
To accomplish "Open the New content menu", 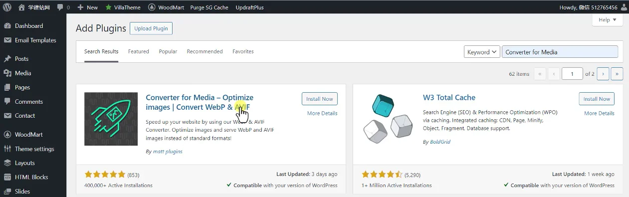I will pyautogui.click(x=88, y=7).
